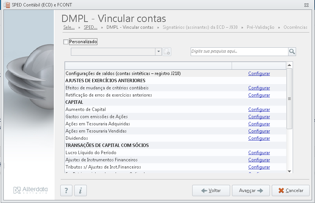The height and width of the screenshot is (203, 315).
Task: Click the list scrollbar down arrow
Action: point(289,171)
